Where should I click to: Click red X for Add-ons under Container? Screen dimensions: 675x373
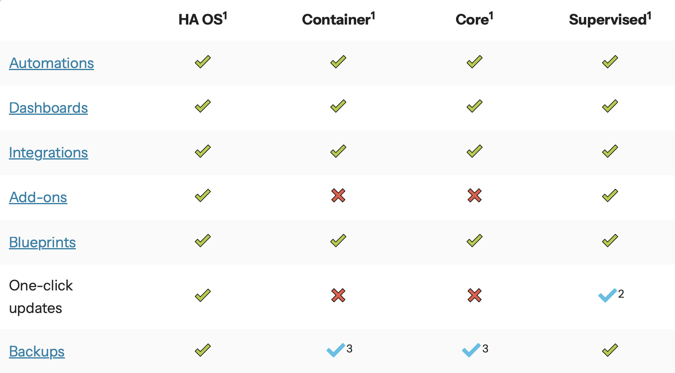(338, 195)
